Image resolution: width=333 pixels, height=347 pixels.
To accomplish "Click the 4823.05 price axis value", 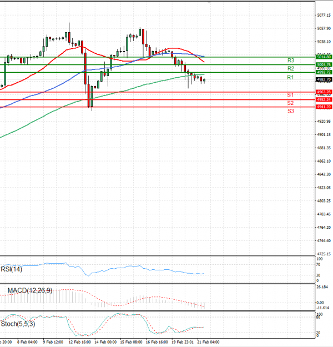I will pos(324,188).
